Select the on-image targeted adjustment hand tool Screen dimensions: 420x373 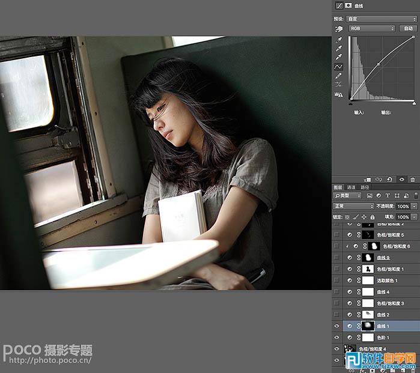coord(339,29)
